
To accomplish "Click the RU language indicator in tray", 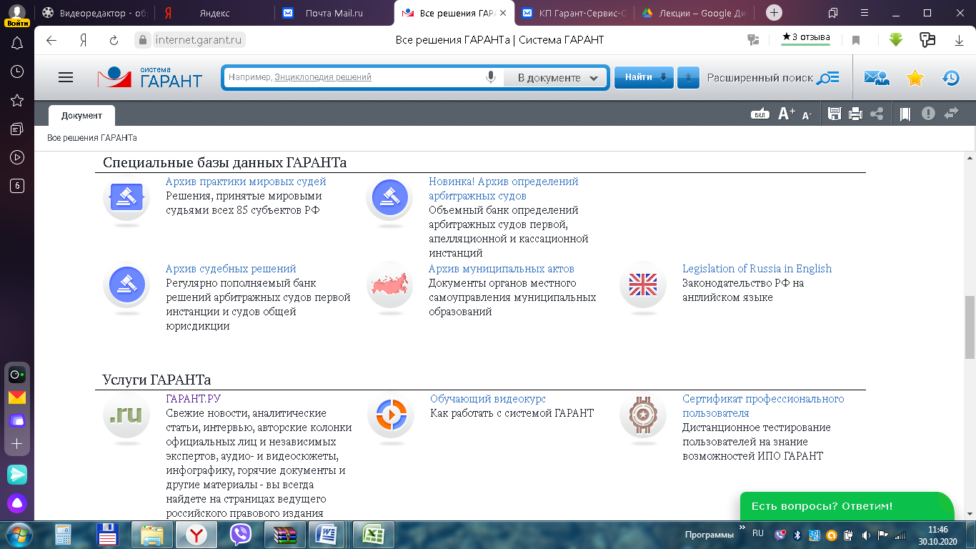I will click(758, 533).
